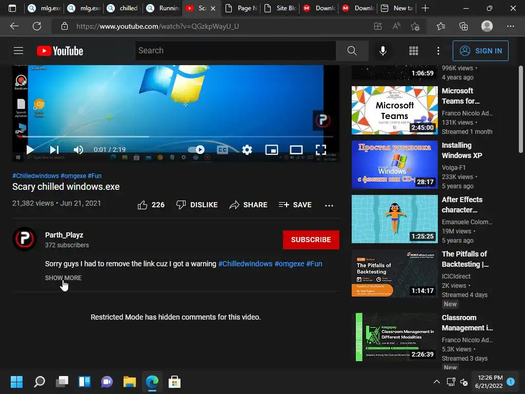The width and height of the screenshot is (525, 394).
Task: Switch to the Site Blo tab
Action: (280, 8)
